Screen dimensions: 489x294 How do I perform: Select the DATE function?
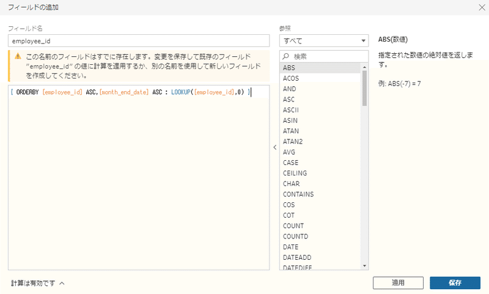pyautogui.click(x=320, y=247)
